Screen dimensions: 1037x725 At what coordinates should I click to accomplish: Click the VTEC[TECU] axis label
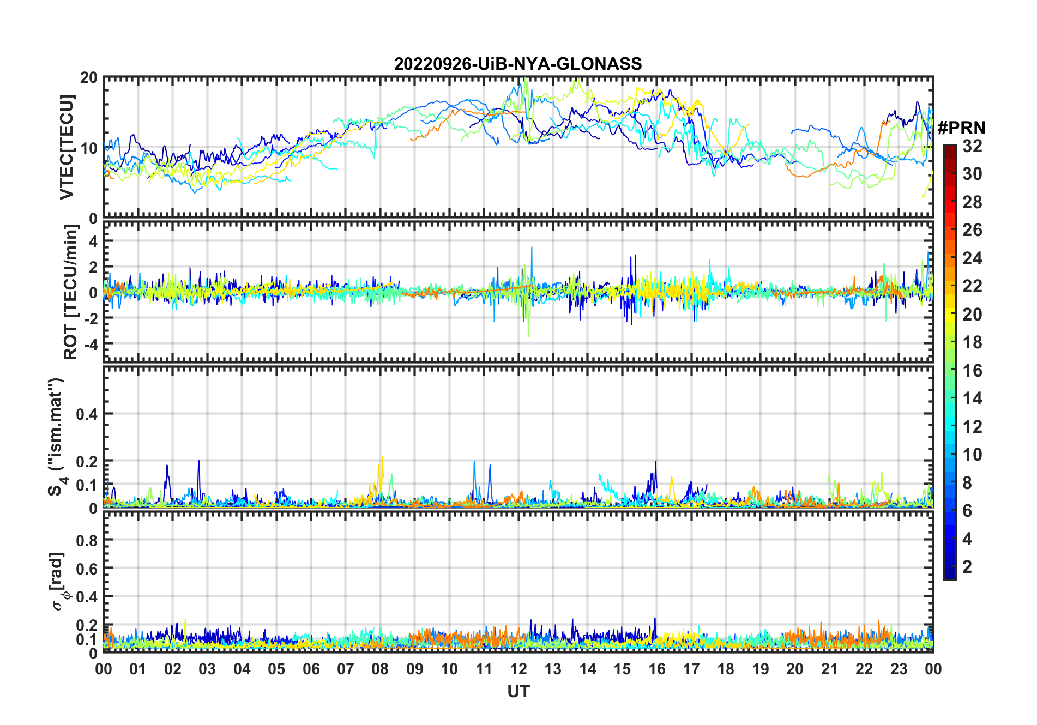click(67, 147)
